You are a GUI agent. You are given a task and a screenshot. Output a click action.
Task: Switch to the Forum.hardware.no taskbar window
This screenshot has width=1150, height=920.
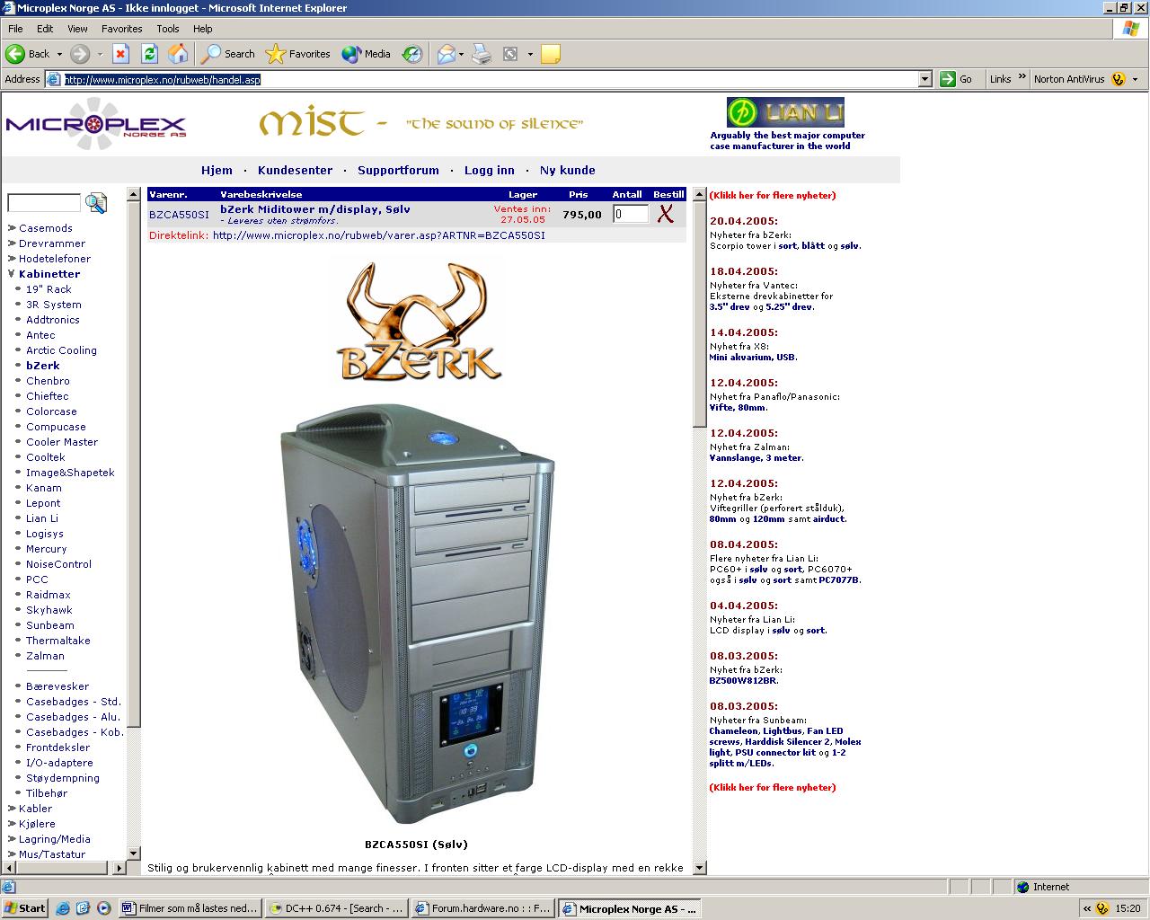tap(483, 908)
